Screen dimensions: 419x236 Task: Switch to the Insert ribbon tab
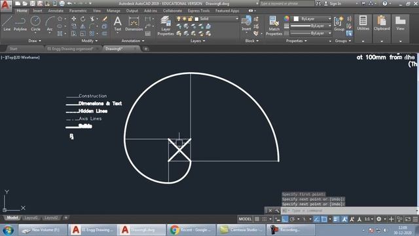tap(37, 10)
